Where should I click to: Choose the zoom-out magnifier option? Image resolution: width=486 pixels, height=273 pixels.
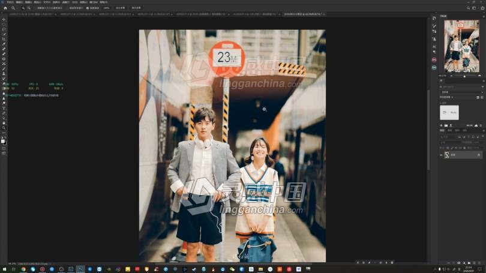(x=29, y=8)
